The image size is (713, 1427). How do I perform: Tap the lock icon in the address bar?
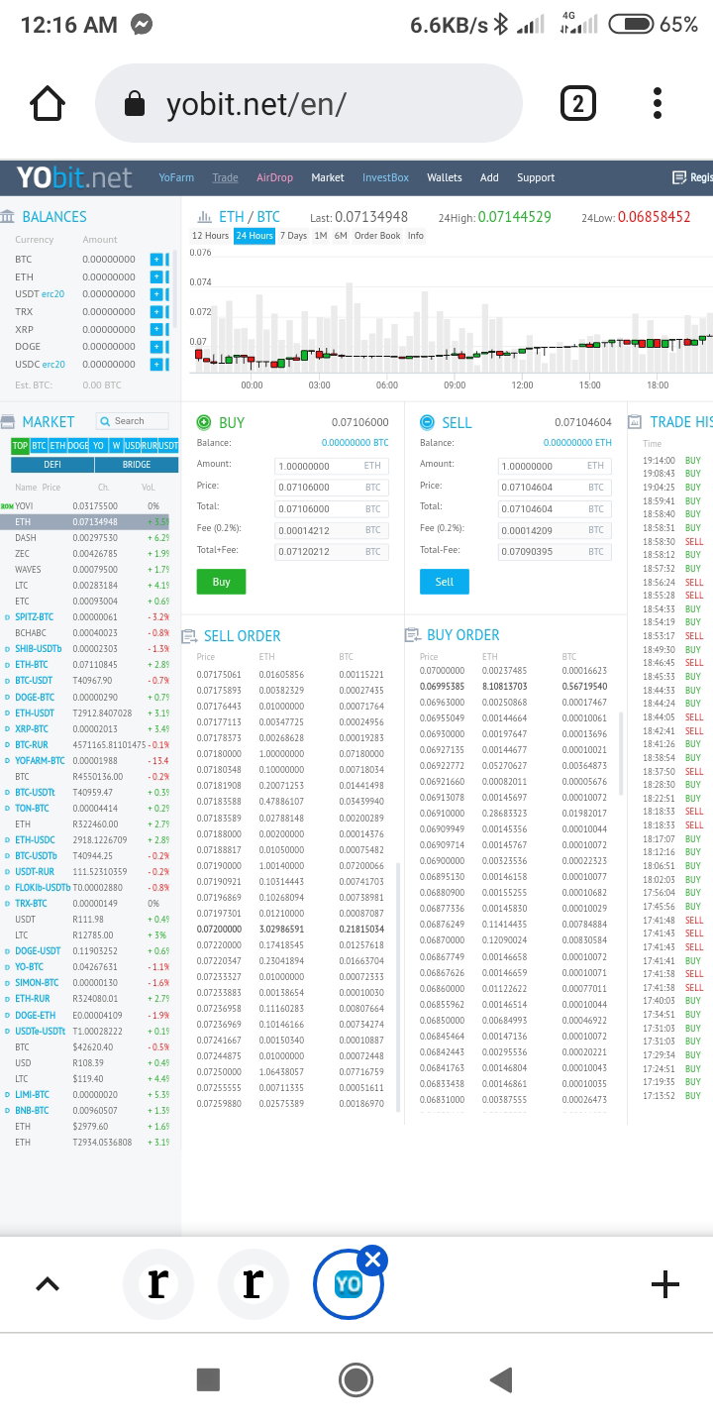pyautogui.click(x=136, y=104)
